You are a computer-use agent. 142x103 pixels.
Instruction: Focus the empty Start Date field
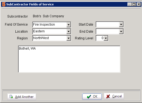tap(108, 24)
